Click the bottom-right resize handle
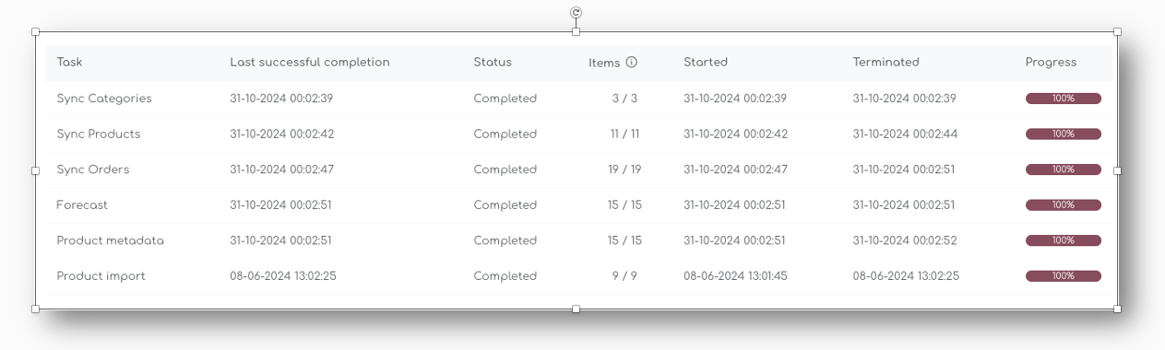 click(1117, 309)
